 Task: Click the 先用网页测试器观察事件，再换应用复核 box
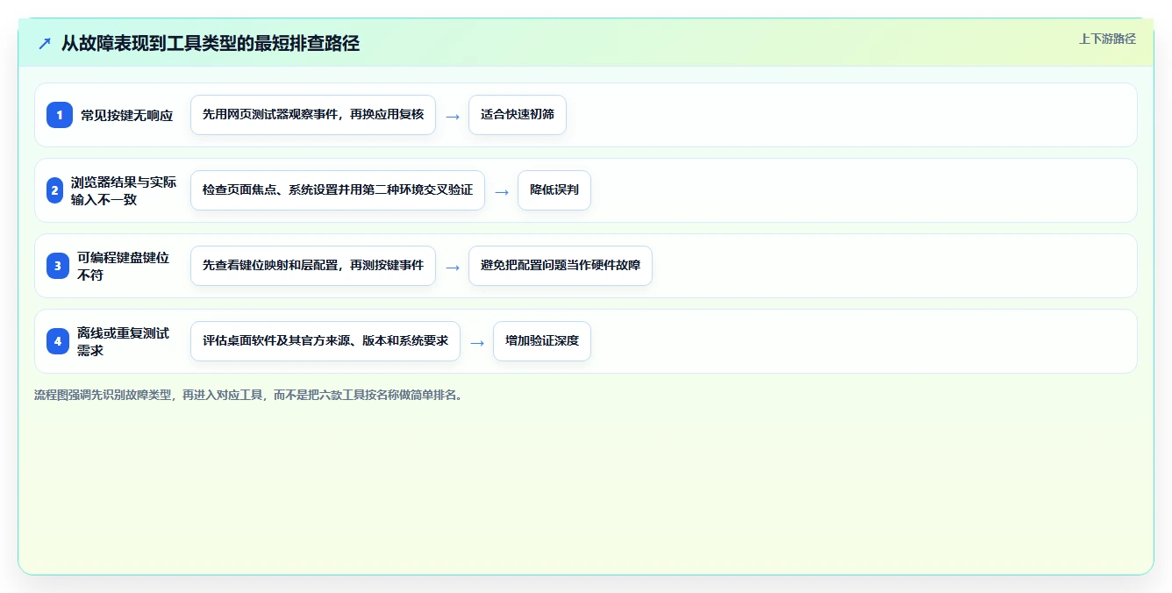coord(313,115)
